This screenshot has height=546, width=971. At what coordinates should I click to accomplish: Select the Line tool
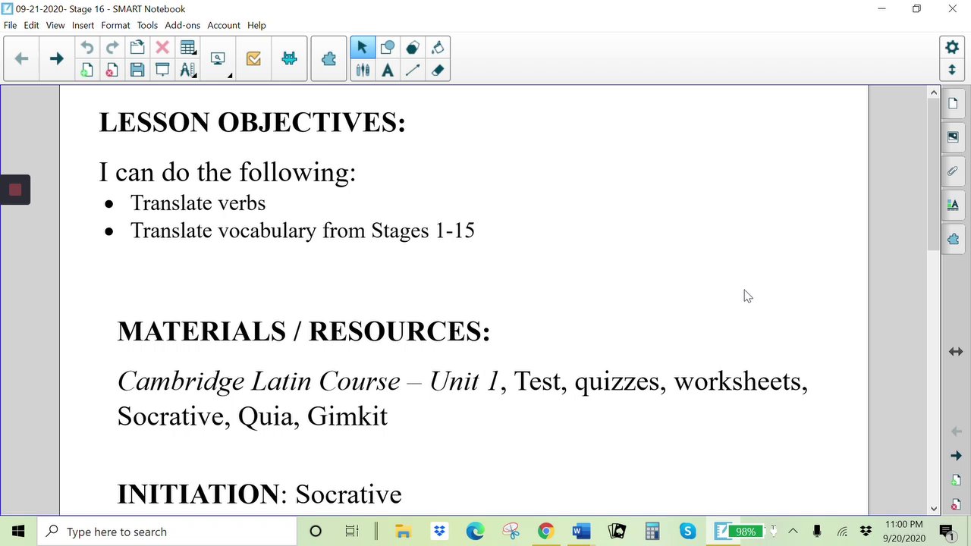click(413, 71)
